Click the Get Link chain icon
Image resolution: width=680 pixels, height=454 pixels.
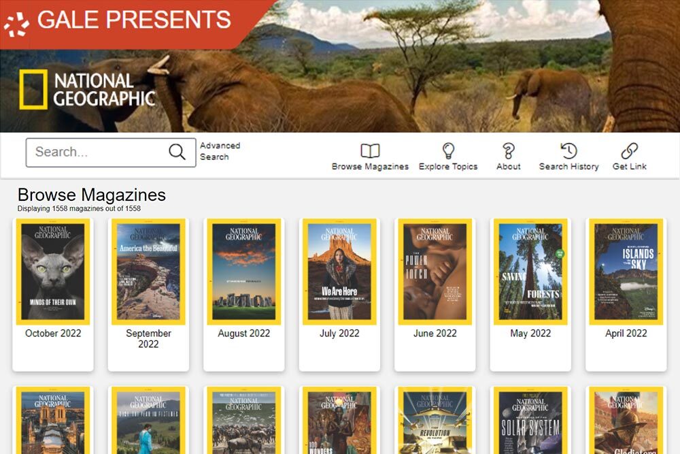[x=629, y=151]
